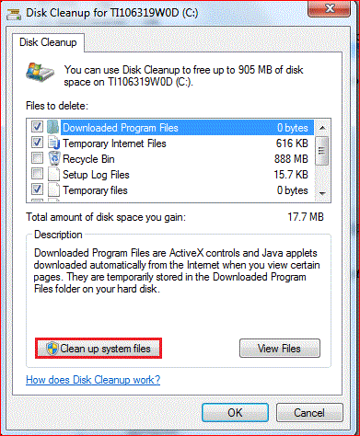
Task: Confirm cleanup with the OK button
Action: pos(235,413)
